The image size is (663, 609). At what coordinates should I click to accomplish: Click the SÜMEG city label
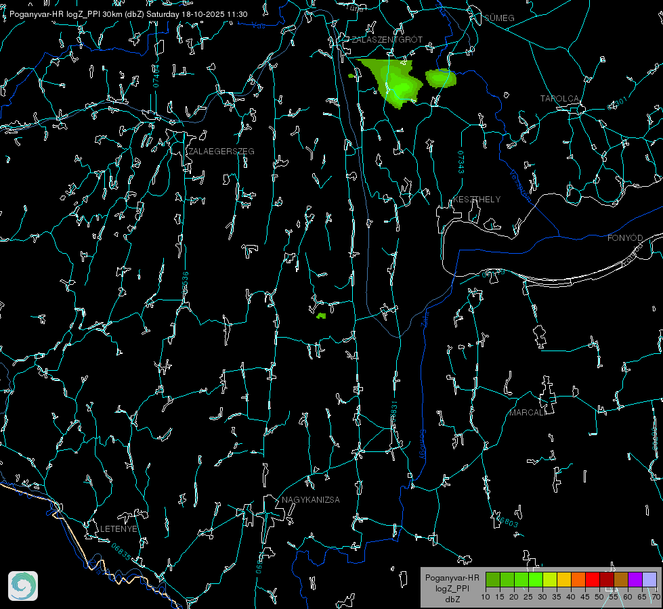(x=499, y=18)
